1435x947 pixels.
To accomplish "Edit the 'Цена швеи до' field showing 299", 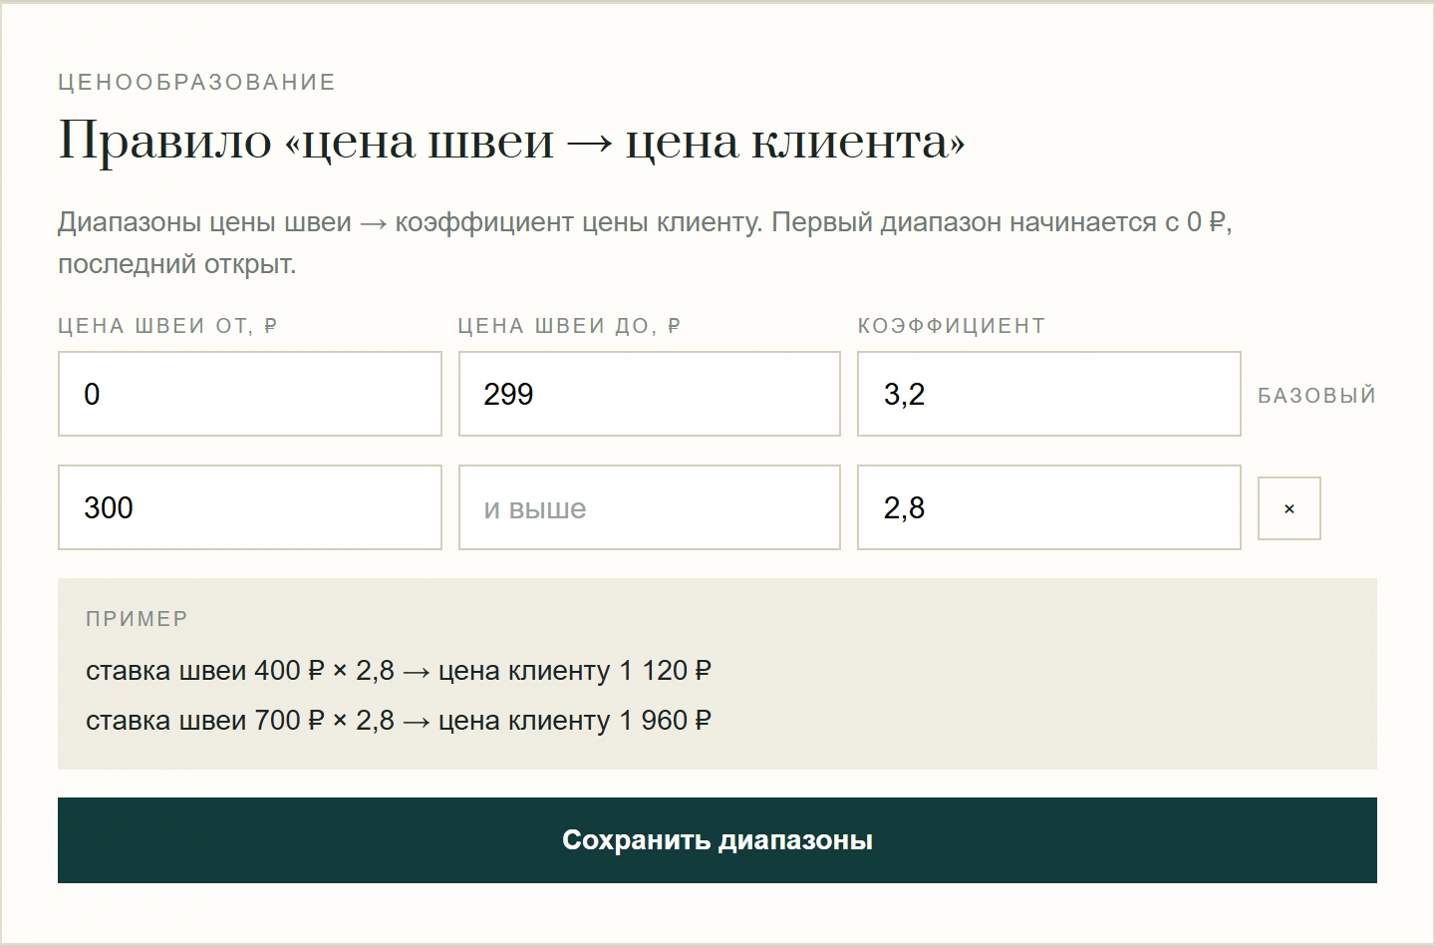I will coord(650,394).
